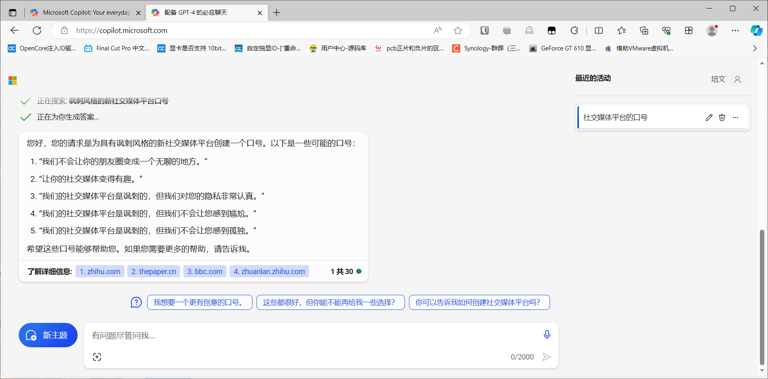The image size is (768, 379).
Task: Toggle split screen view in Edge toolbar
Action: click(598, 30)
